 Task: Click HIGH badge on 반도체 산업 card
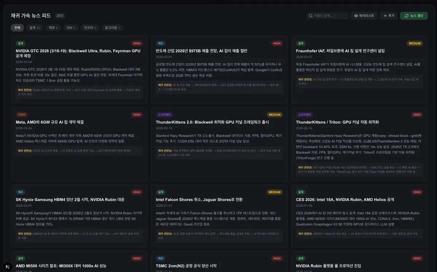[277, 43]
